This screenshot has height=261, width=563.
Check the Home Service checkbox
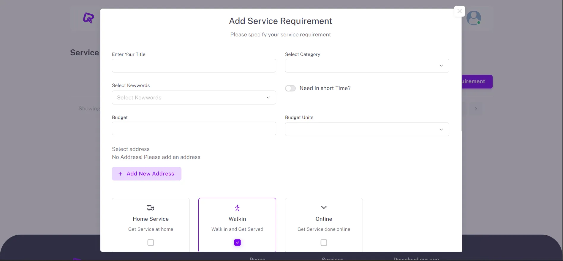(x=151, y=243)
